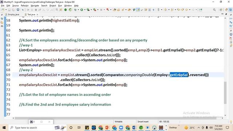Open the Source menu

point(15,6)
